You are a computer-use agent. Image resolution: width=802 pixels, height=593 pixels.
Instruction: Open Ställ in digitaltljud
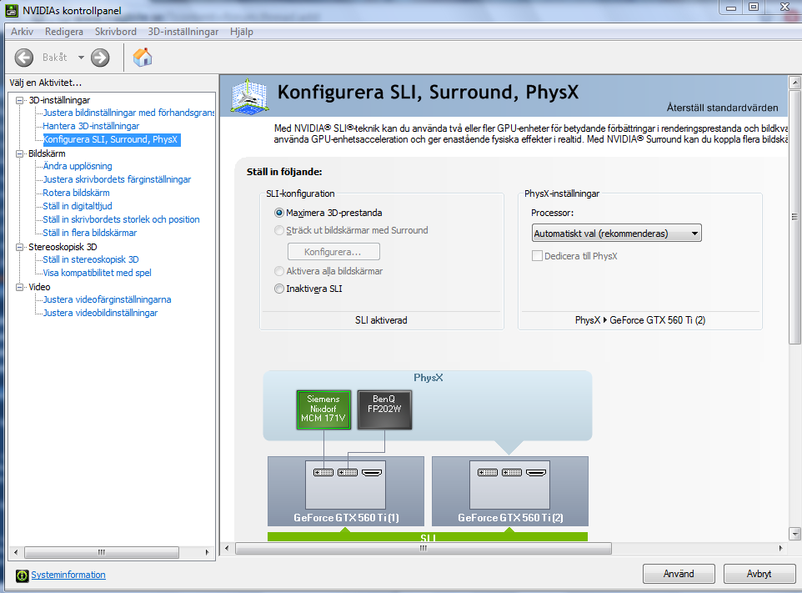pos(78,206)
